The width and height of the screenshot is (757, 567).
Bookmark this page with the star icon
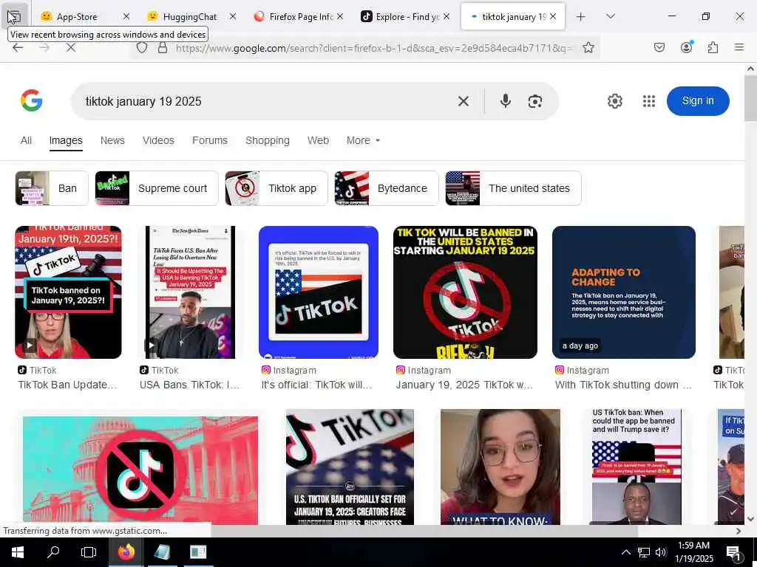tap(588, 47)
